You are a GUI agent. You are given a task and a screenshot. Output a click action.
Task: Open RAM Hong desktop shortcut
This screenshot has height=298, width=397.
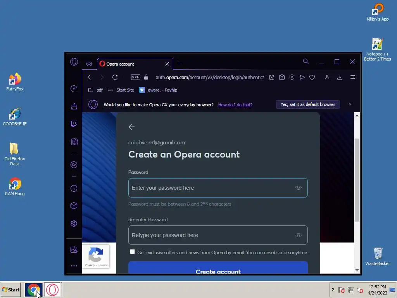coord(15,187)
